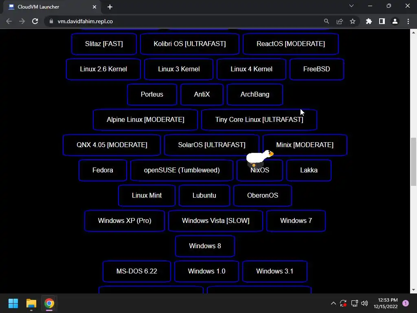Click the address bar URL

(85, 21)
